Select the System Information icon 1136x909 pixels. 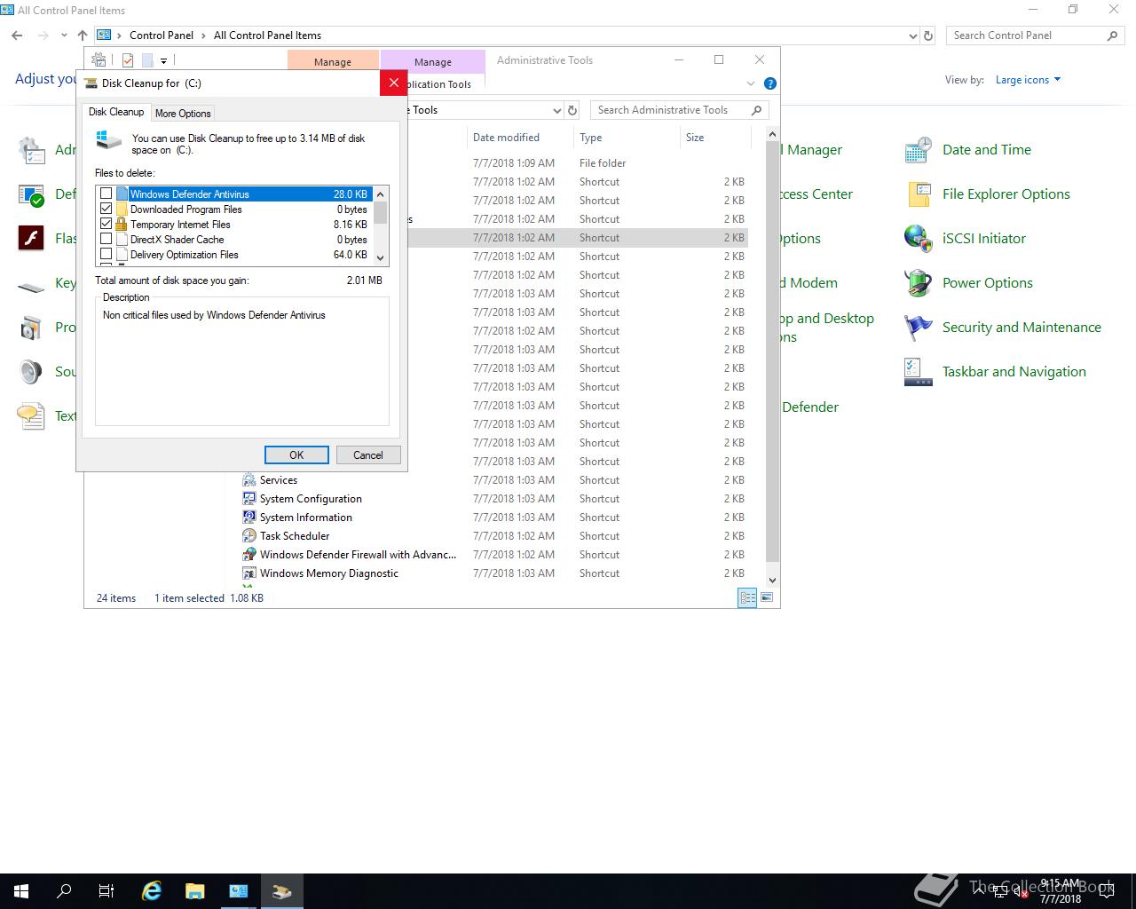tap(249, 517)
